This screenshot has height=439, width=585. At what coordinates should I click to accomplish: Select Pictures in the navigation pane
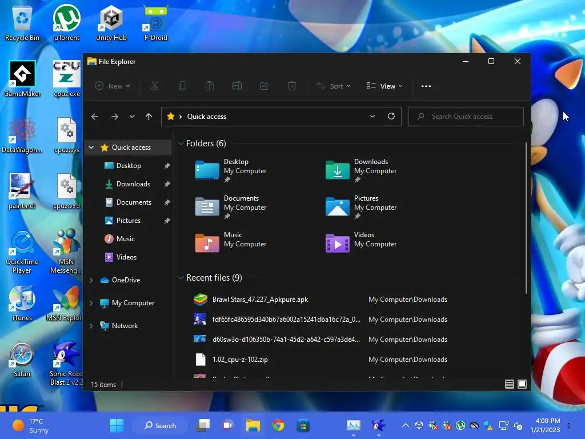pos(129,221)
